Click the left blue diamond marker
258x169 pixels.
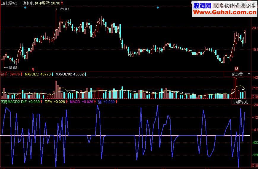click(x=25, y=8)
